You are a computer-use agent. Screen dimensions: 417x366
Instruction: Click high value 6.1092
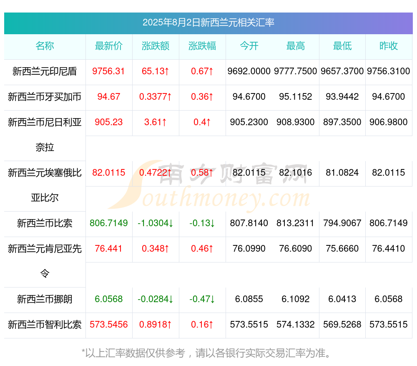coord(296,299)
